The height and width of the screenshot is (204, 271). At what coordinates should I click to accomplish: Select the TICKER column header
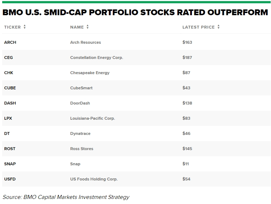(x=12, y=27)
